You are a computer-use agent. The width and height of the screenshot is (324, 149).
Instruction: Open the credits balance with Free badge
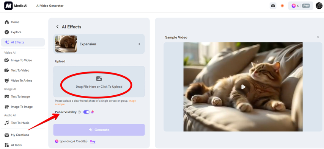(300, 6)
